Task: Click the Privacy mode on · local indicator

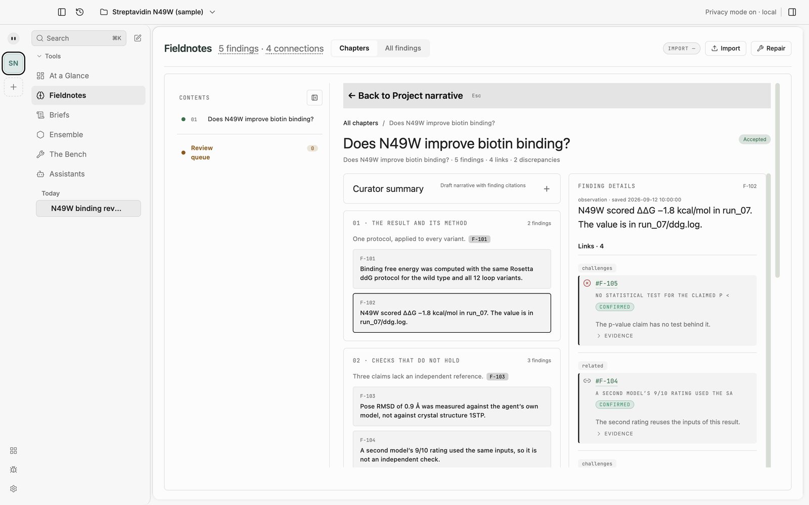Action: pyautogui.click(x=740, y=12)
